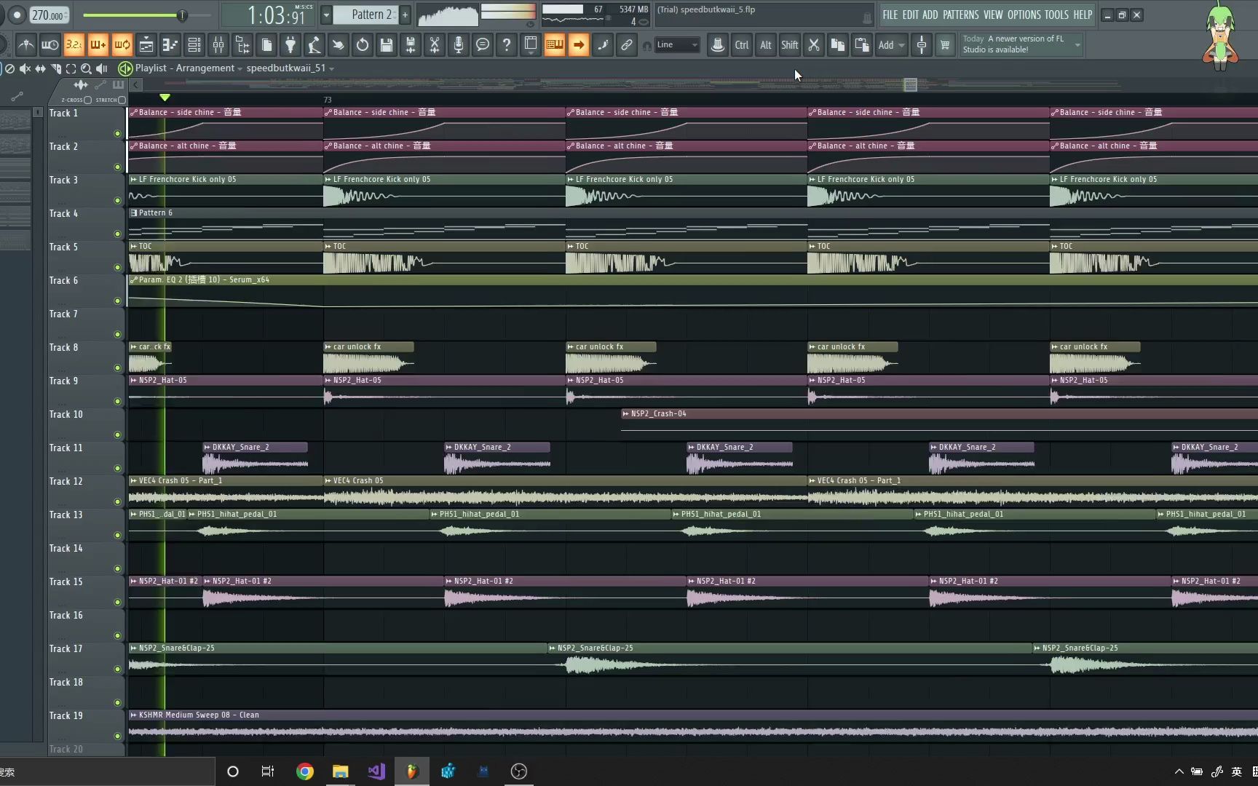Viewport: 1258px width, 786px height.
Task: Click the copy icon next to scissors
Action: pyautogui.click(x=838, y=45)
